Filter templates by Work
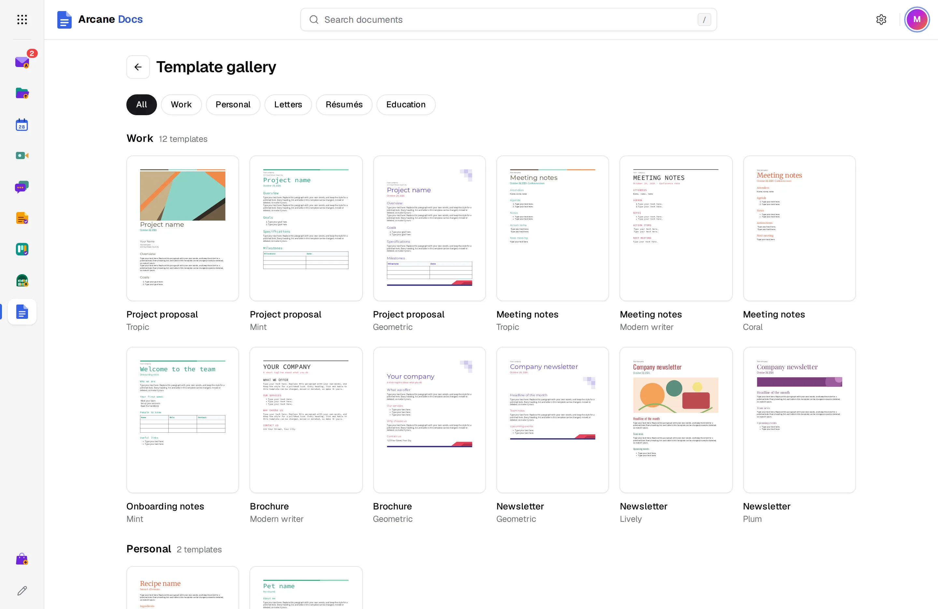 coord(181,105)
